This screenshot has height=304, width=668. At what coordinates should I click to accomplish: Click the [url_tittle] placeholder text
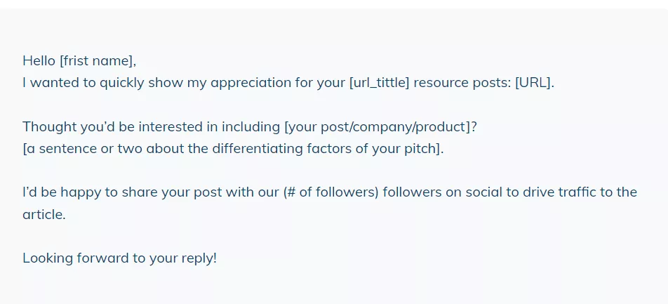(x=379, y=83)
